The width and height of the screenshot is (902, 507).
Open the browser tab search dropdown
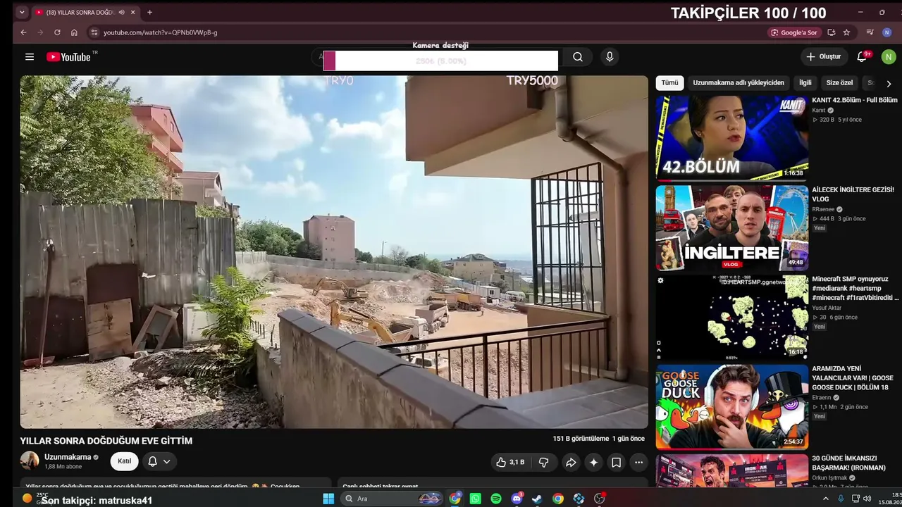22,12
